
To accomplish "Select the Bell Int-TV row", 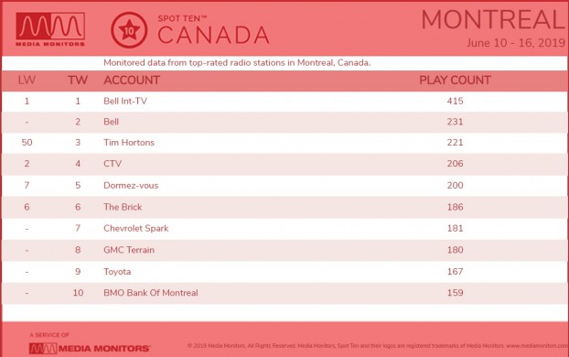I will [x=284, y=102].
